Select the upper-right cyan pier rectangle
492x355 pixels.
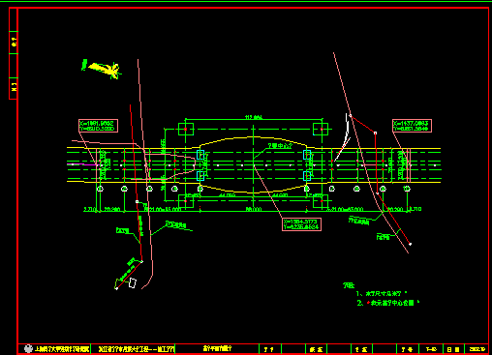(x=307, y=155)
